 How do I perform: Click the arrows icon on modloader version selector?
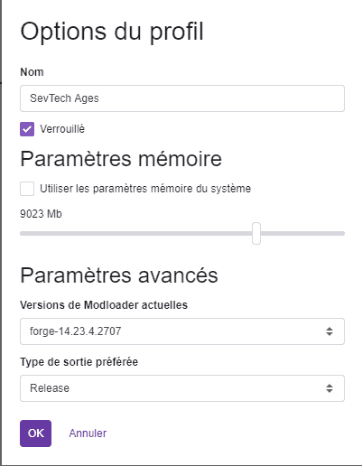click(x=330, y=331)
